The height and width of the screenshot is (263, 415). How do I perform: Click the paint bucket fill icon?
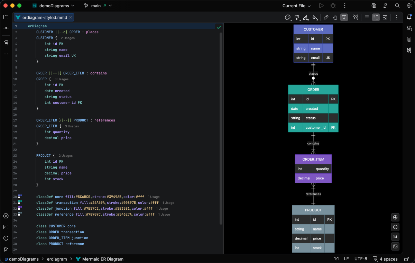315,17
